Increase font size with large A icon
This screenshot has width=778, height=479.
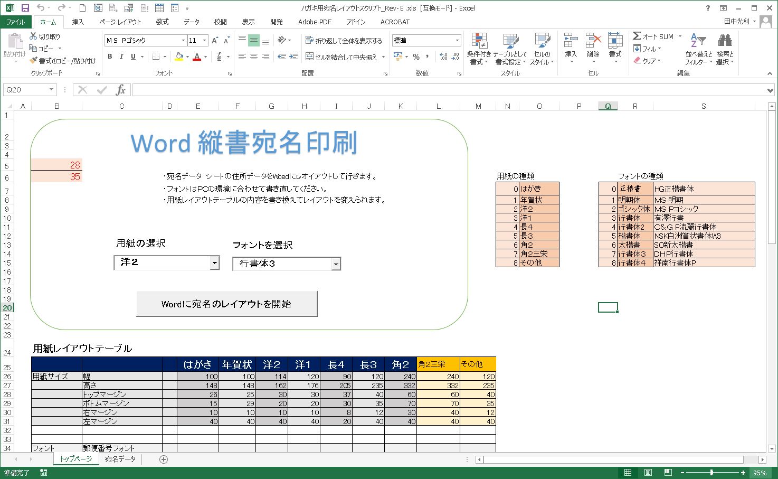pos(215,40)
